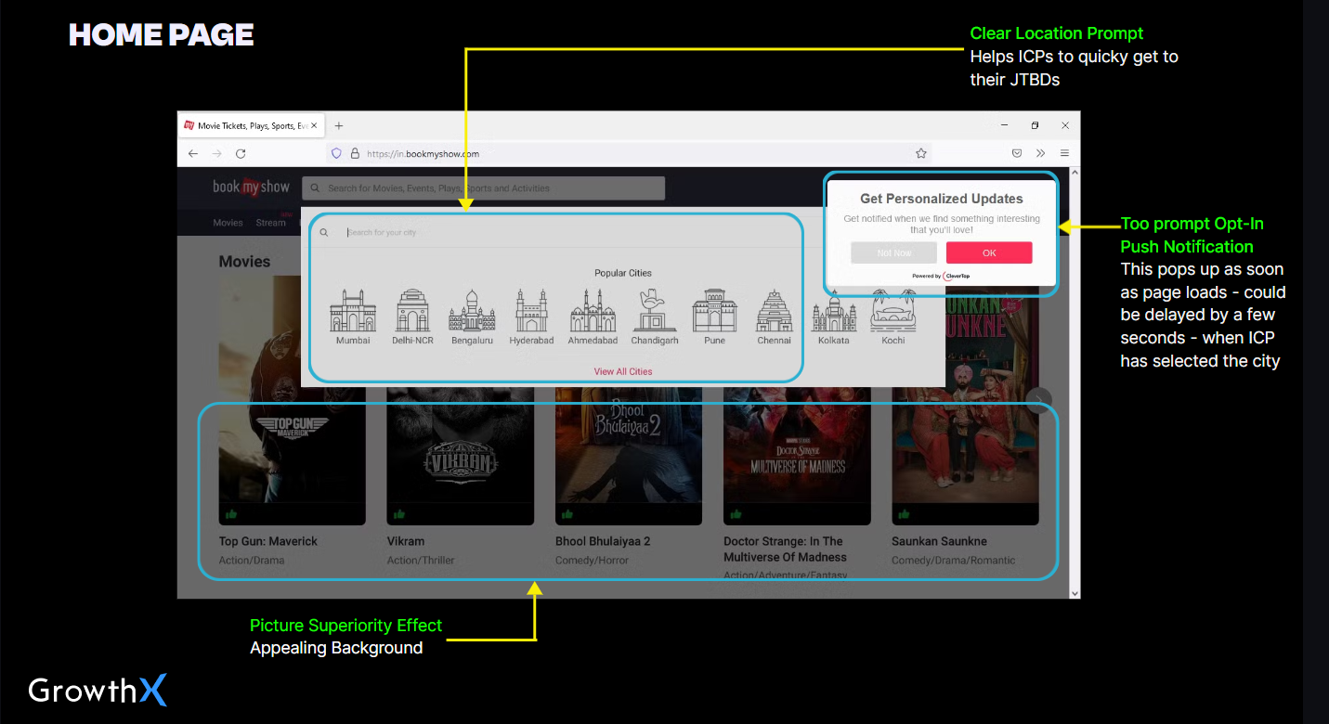Click the Search for your city field
Viewport: 1329px width, 724px height.
557,232
